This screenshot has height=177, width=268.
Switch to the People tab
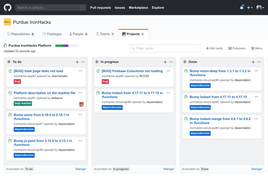[x=78, y=34]
